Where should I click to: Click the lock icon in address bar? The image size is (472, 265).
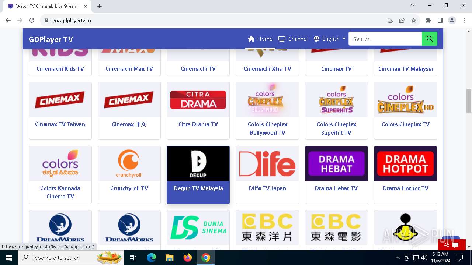tap(46, 20)
